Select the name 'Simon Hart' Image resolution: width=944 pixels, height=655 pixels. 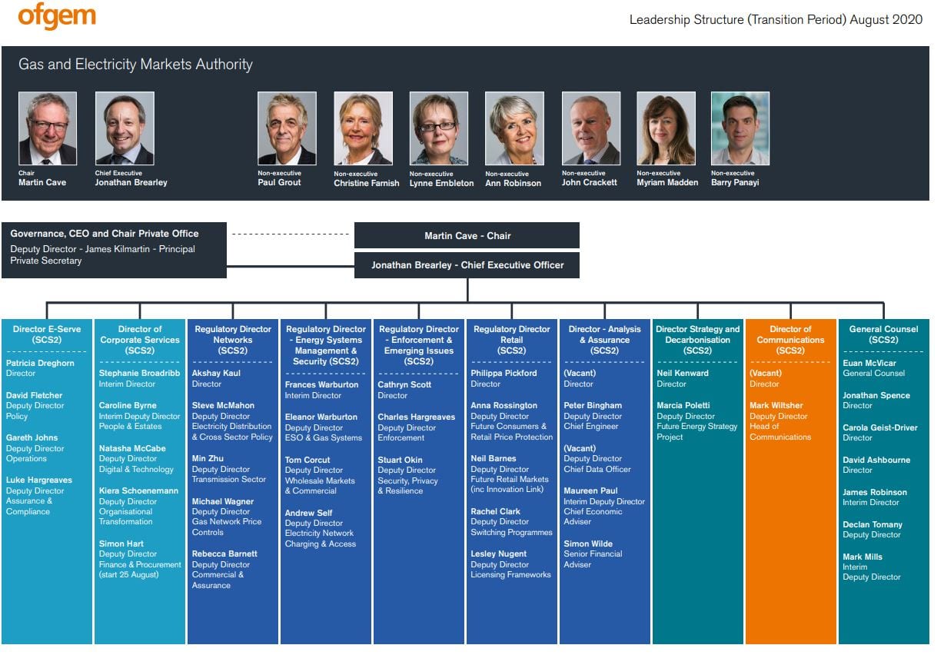click(121, 544)
